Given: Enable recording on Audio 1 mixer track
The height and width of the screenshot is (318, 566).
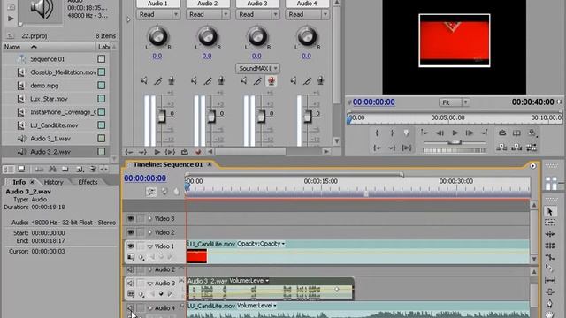Looking at the screenshot, I should (x=172, y=80).
